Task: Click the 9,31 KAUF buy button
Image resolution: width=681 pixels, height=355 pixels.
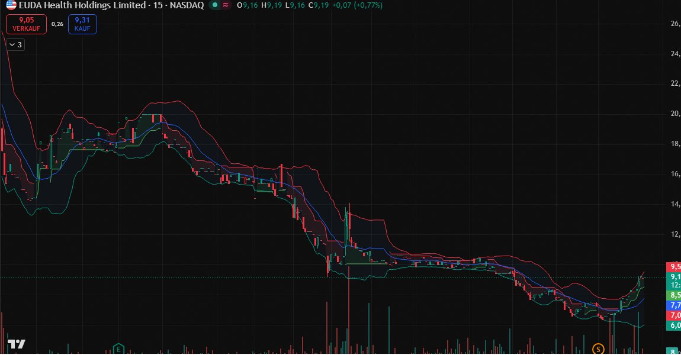Action: tap(82, 24)
